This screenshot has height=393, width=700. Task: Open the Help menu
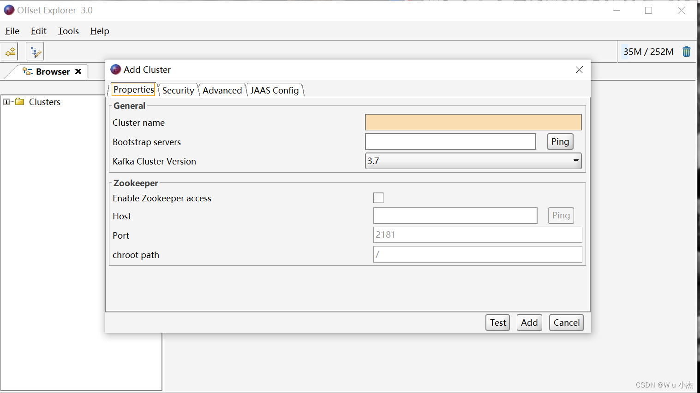point(100,31)
